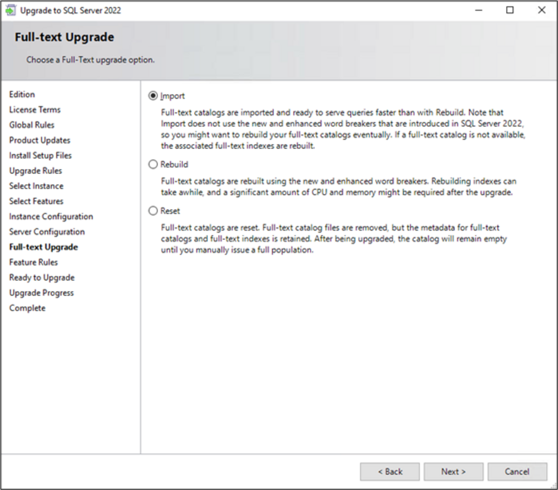Select Global Rules in the sidebar
This screenshot has width=558, height=490.
[32, 125]
